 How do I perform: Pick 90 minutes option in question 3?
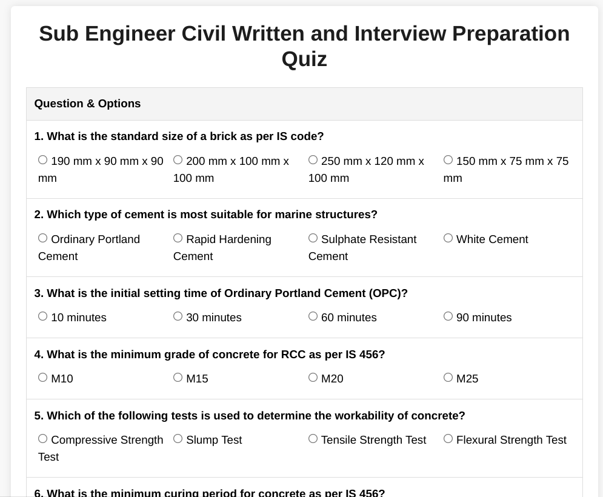(448, 316)
